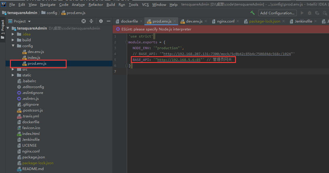The width and height of the screenshot is (329, 173).
Task: Select nginx.conf in project tree
Action: point(31,151)
